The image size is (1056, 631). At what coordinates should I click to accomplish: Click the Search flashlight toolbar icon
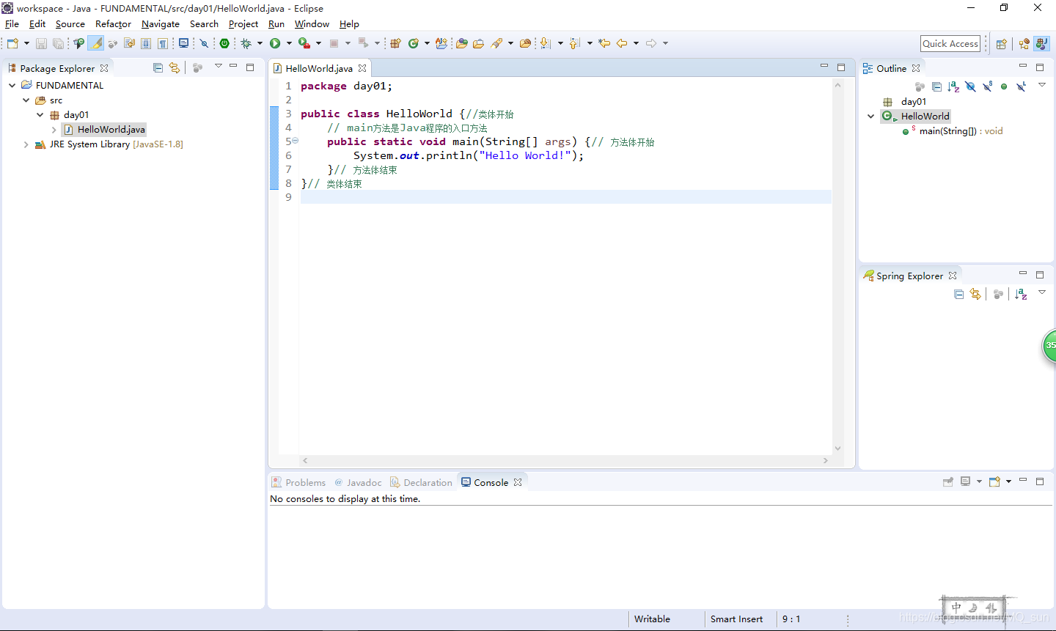[496, 43]
